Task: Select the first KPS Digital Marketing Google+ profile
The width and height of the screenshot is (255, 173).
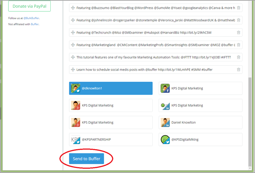Action: 111,105
